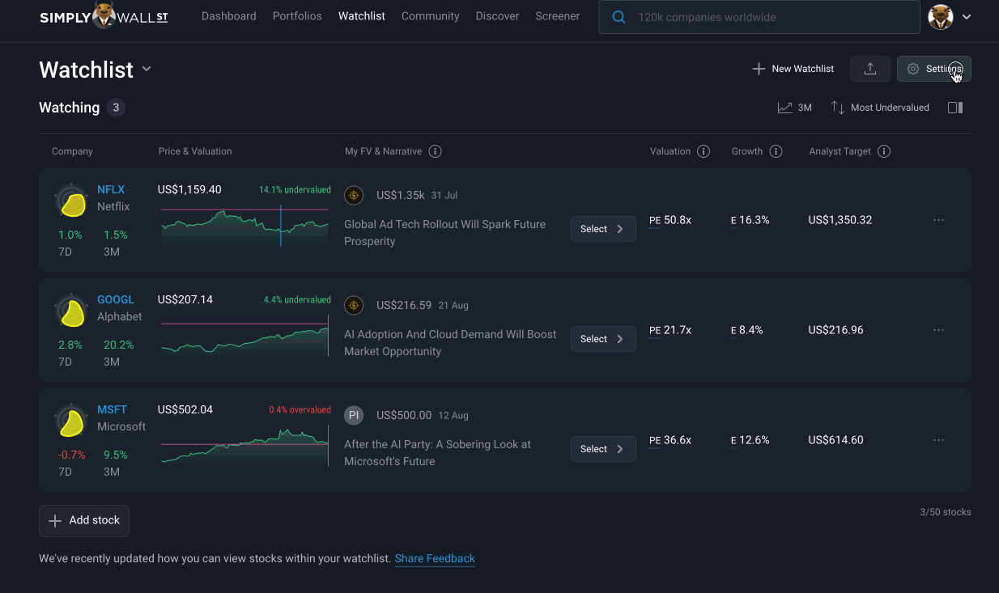
Task: Click info icon next to Valuation
Action: (704, 151)
